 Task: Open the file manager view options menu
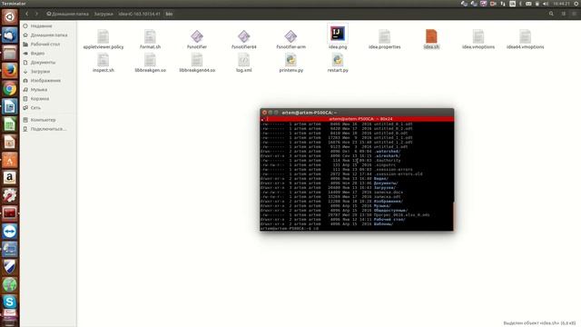[574, 14]
